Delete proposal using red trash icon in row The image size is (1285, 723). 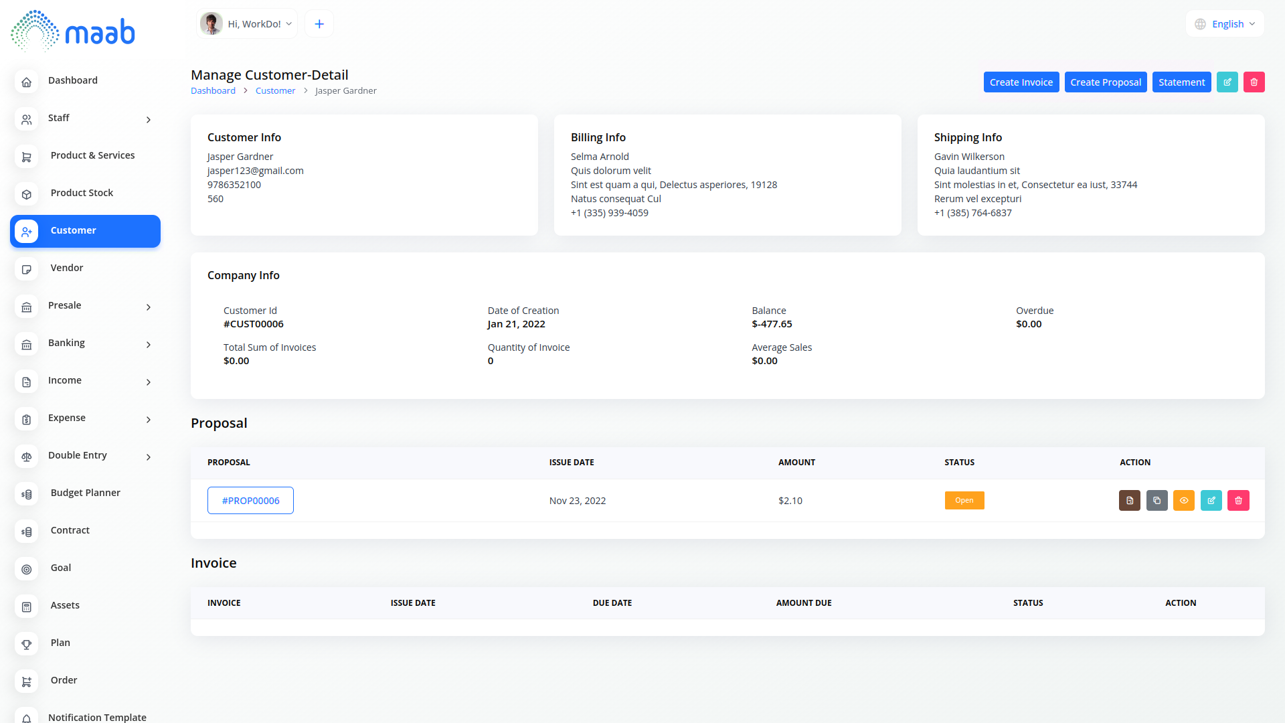(x=1238, y=500)
